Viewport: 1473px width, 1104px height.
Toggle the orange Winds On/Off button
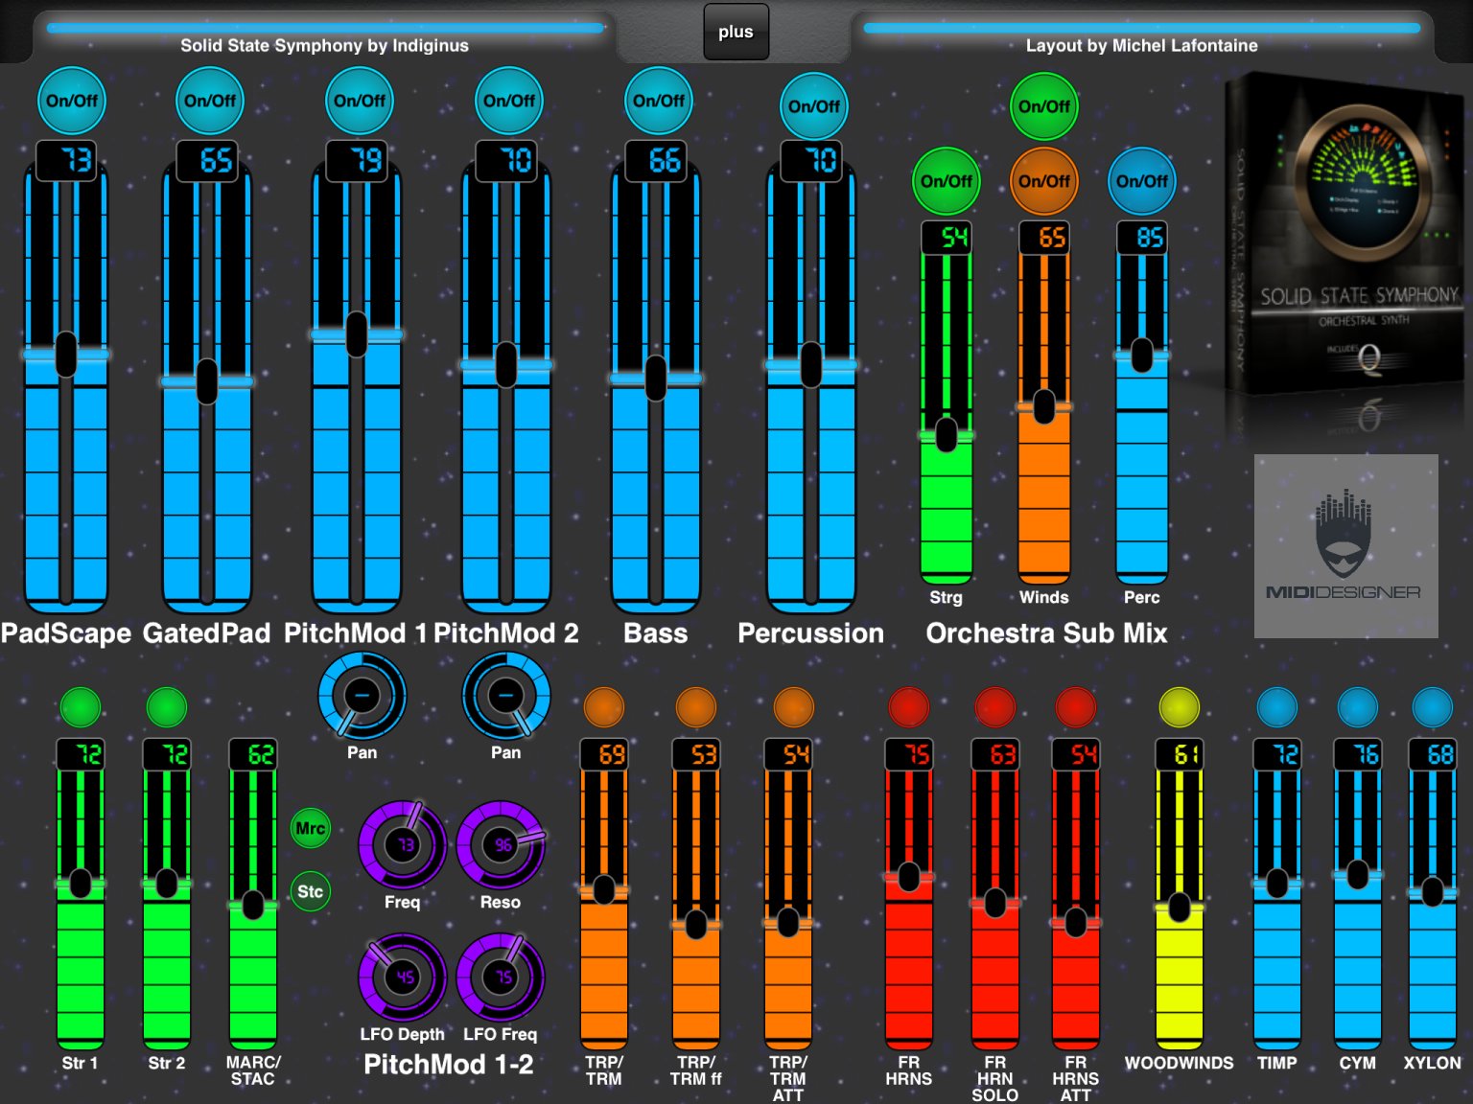[1044, 181]
